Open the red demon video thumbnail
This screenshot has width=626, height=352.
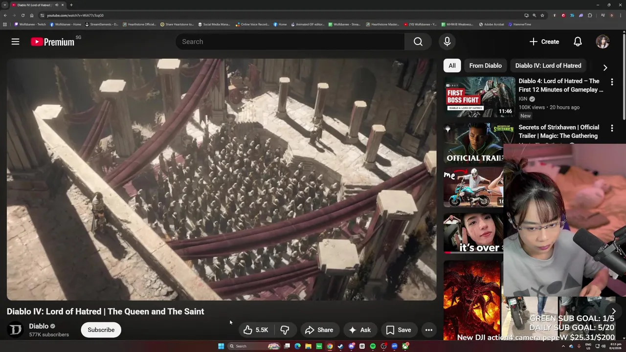click(472, 300)
